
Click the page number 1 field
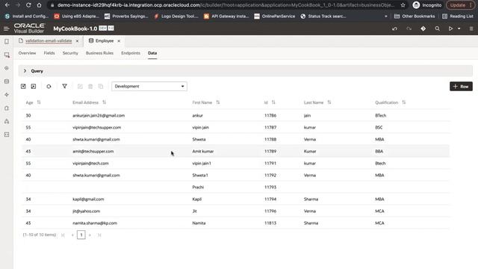pos(81,235)
